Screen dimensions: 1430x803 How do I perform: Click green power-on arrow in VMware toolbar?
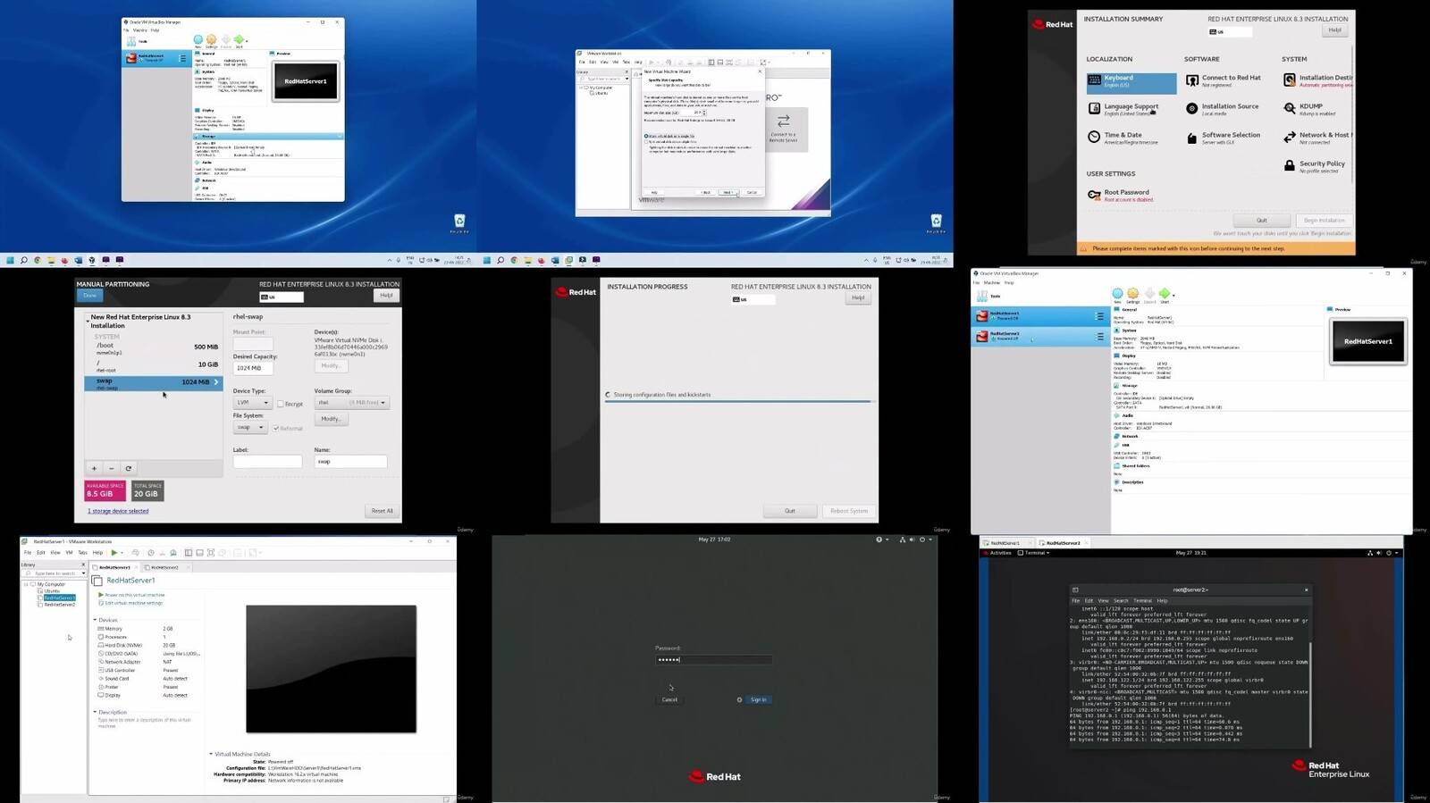pos(114,553)
